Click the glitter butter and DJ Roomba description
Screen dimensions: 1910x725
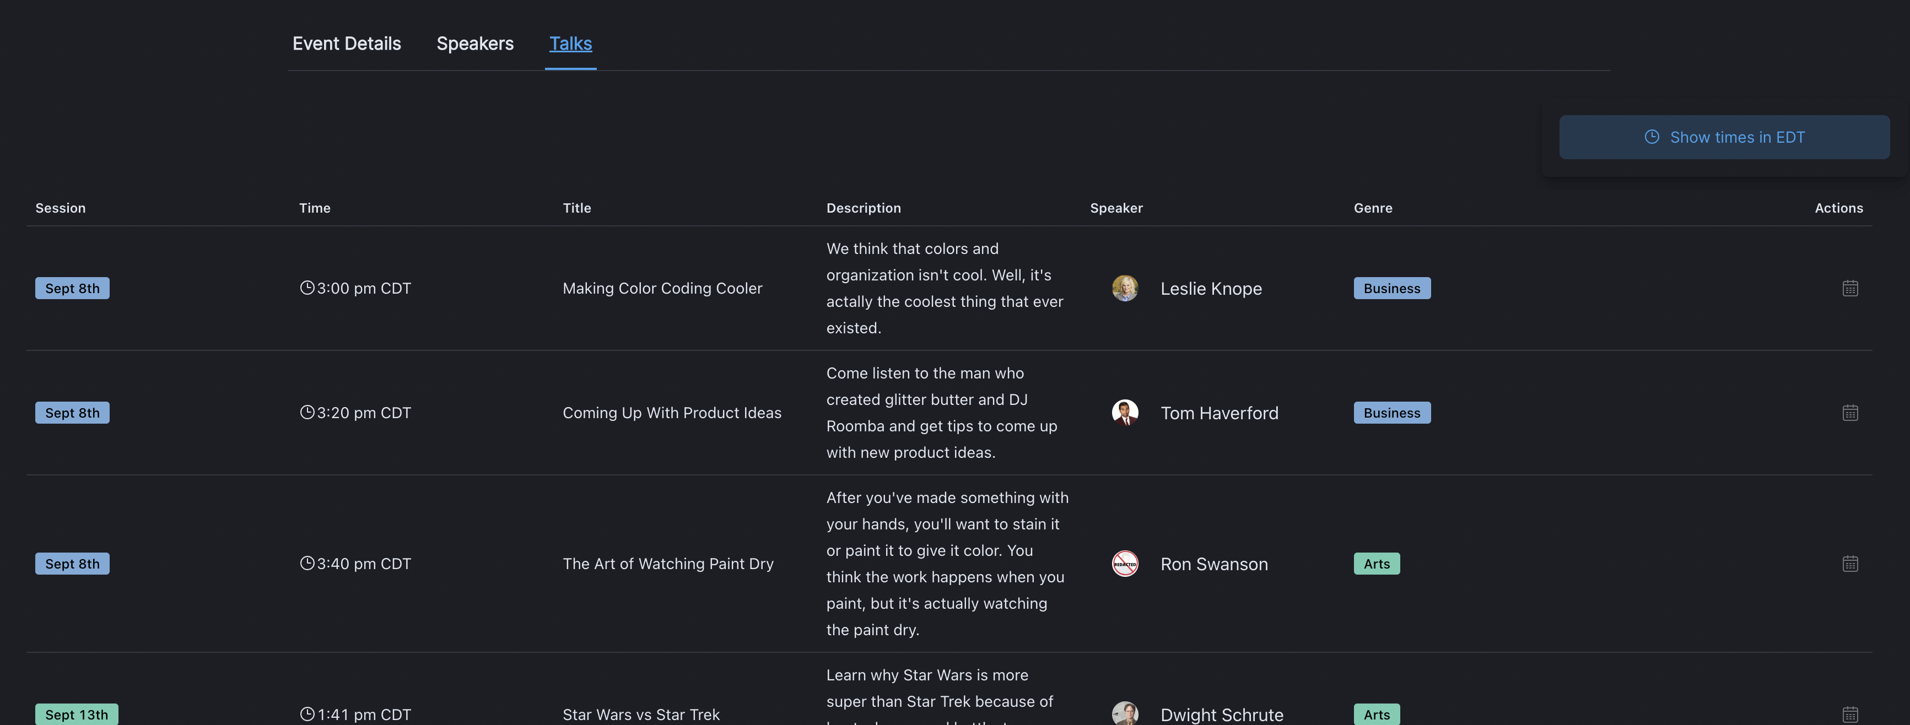[x=942, y=413]
